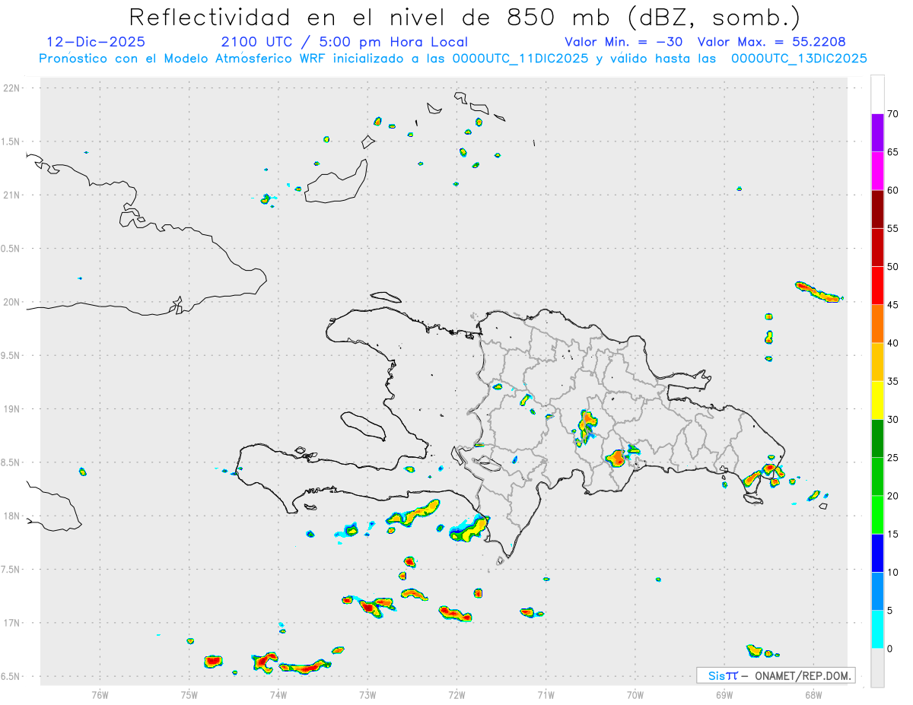Click the time text "2100 UTC / 5:00 pm Hora Local"

pyautogui.click(x=345, y=42)
